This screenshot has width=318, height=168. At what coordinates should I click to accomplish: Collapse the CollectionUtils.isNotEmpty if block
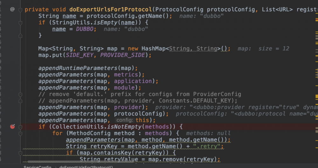[21, 127]
